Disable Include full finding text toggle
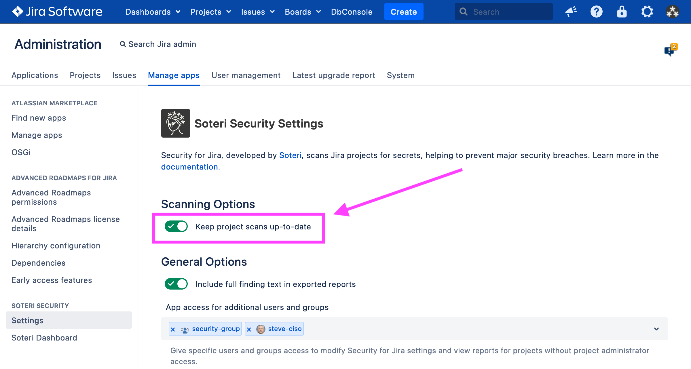Screen dimensions: 691x369 [x=176, y=284]
